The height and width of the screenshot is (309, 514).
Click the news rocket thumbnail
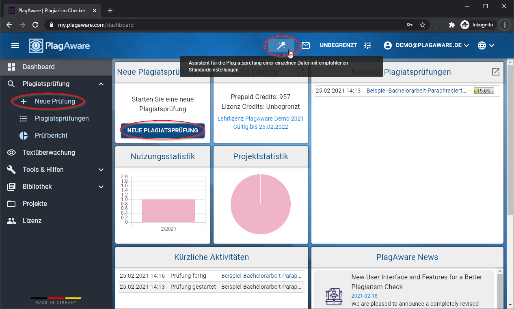click(x=334, y=296)
